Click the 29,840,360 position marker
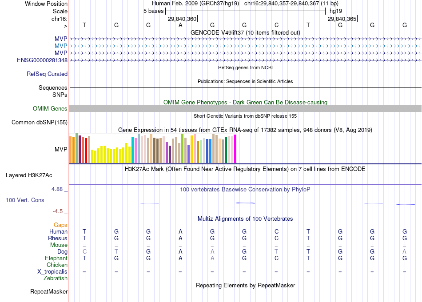The width and height of the screenshot is (422, 302). (x=183, y=19)
